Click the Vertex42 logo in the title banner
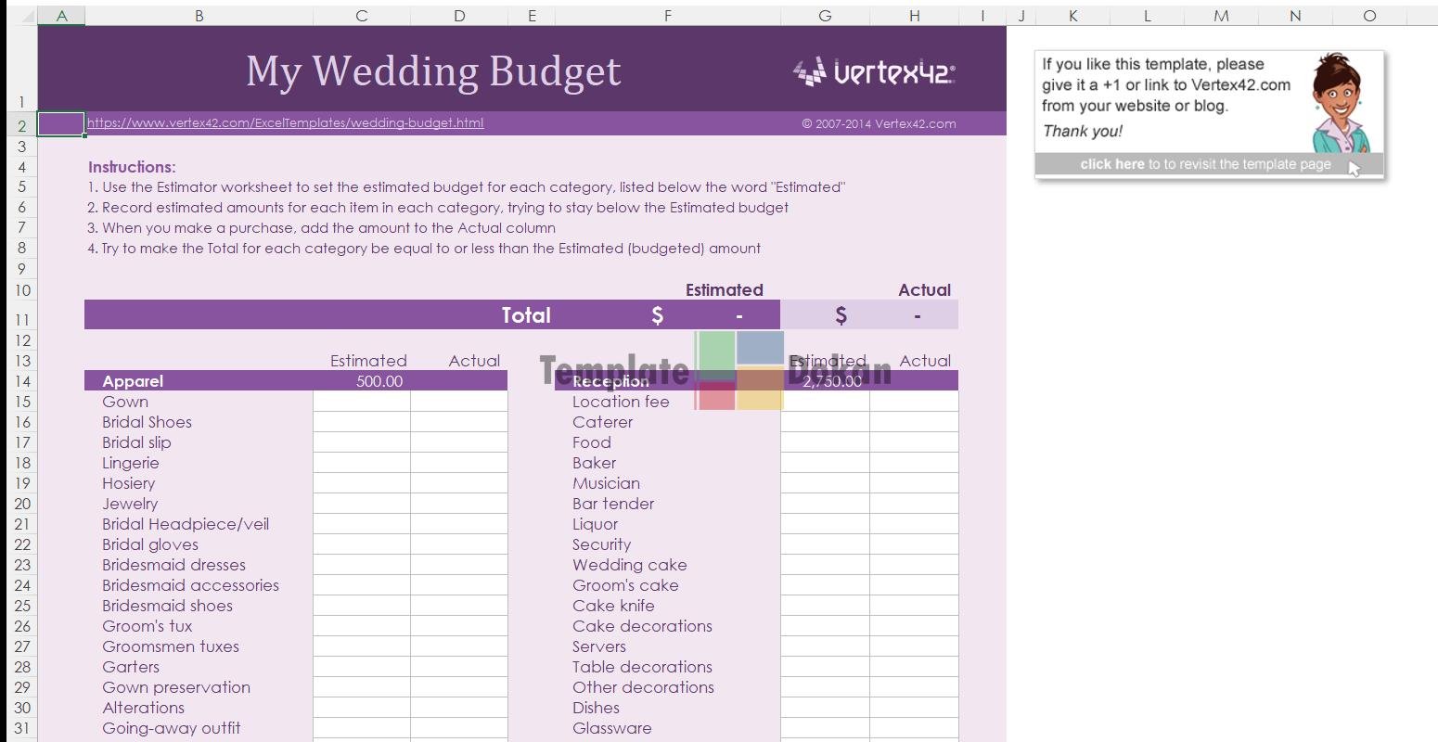This screenshot has height=742, width=1438. tap(874, 72)
